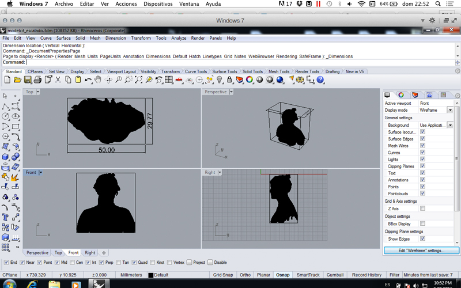Switch to the Perspective viewport tab
461x288 pixels.
(x=37, y=253)
